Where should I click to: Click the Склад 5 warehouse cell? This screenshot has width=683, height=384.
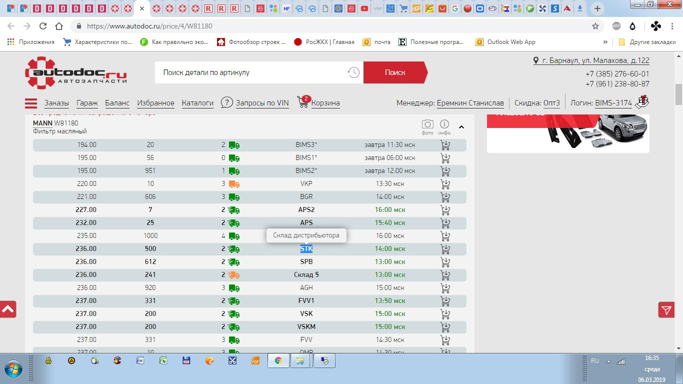tap(306, 274)
